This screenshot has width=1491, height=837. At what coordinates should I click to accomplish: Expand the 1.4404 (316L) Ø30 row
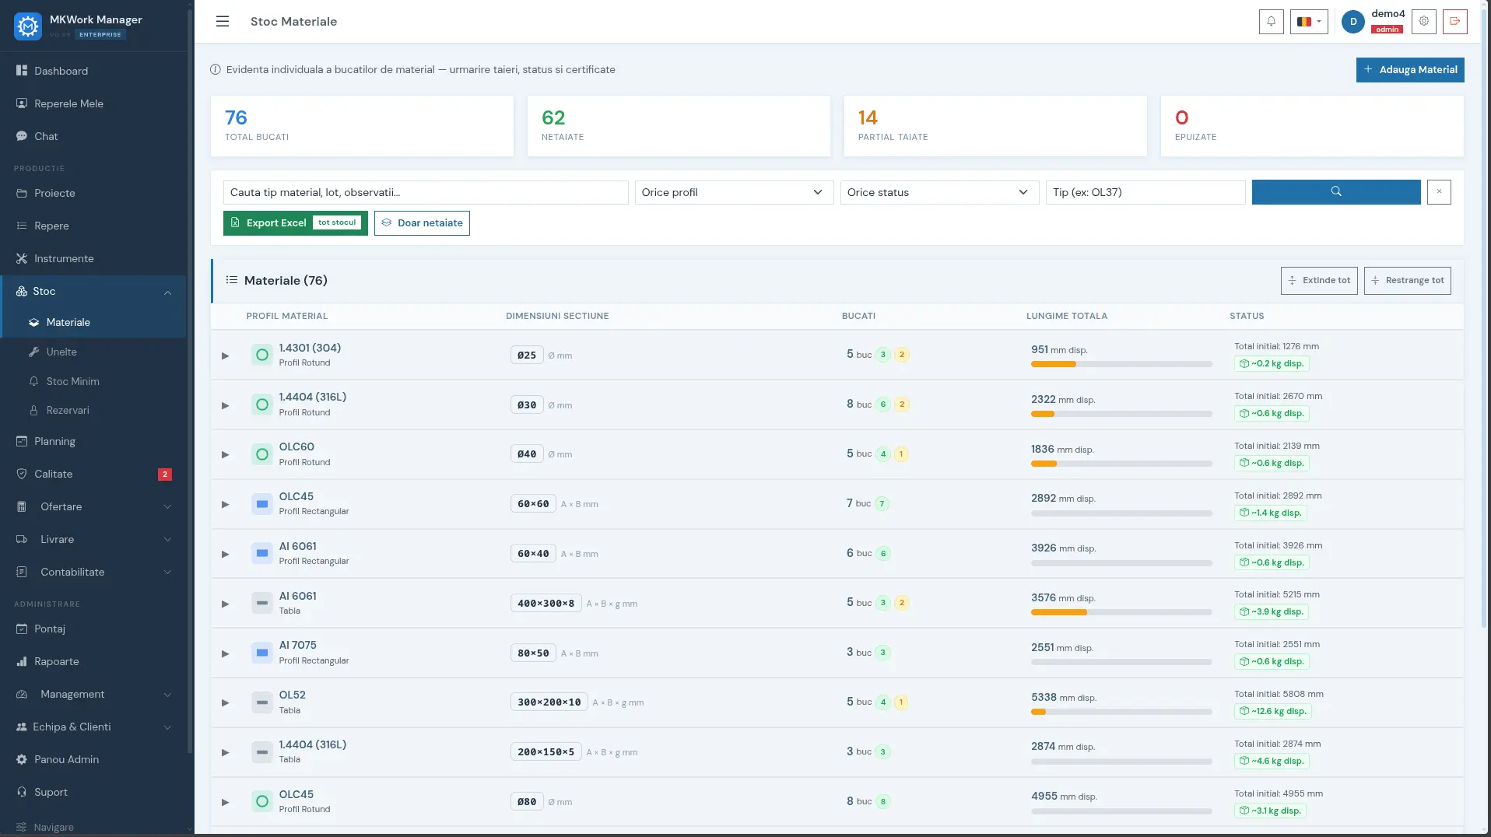225,405
